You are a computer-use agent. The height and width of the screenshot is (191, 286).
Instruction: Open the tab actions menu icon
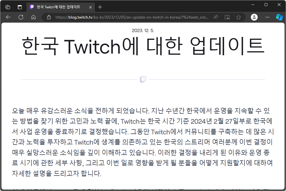(20, 7)
